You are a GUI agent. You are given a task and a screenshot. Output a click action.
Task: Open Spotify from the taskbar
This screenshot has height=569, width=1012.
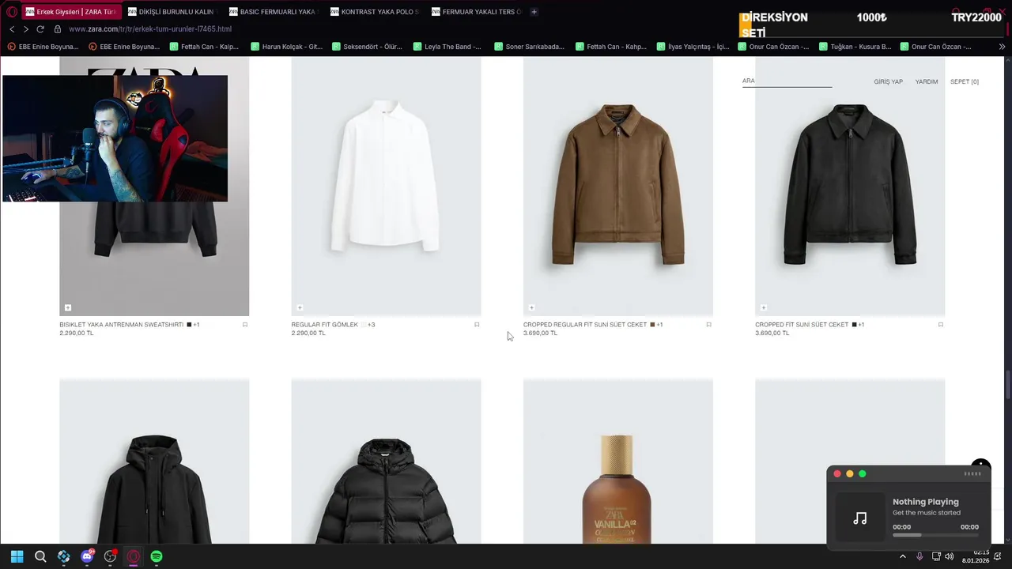point(157,556)
